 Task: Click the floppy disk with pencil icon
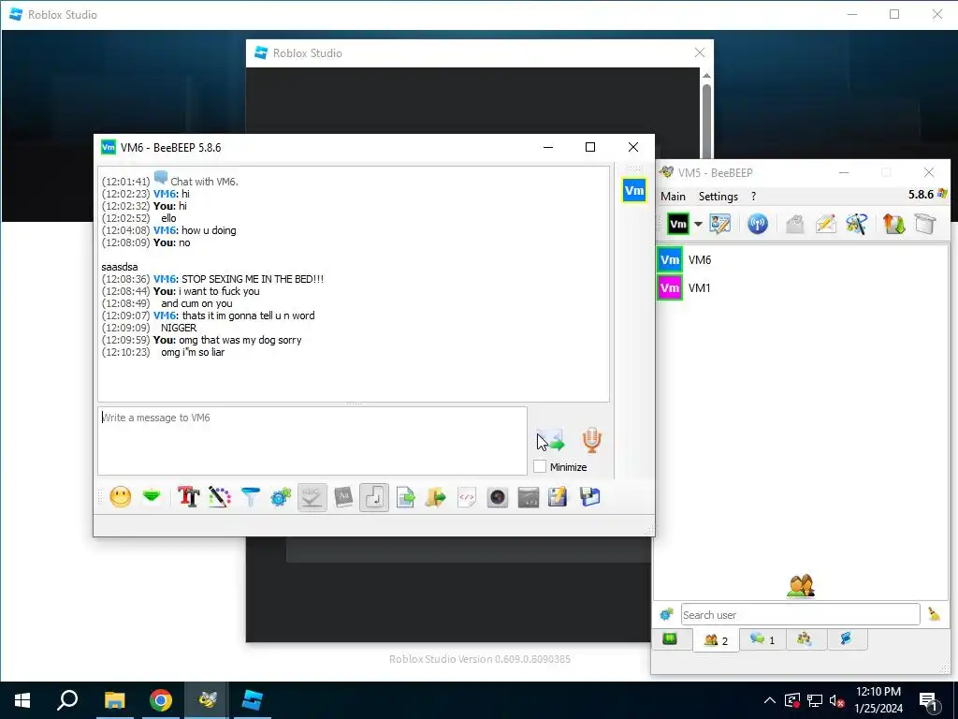(x=558, y=496)
